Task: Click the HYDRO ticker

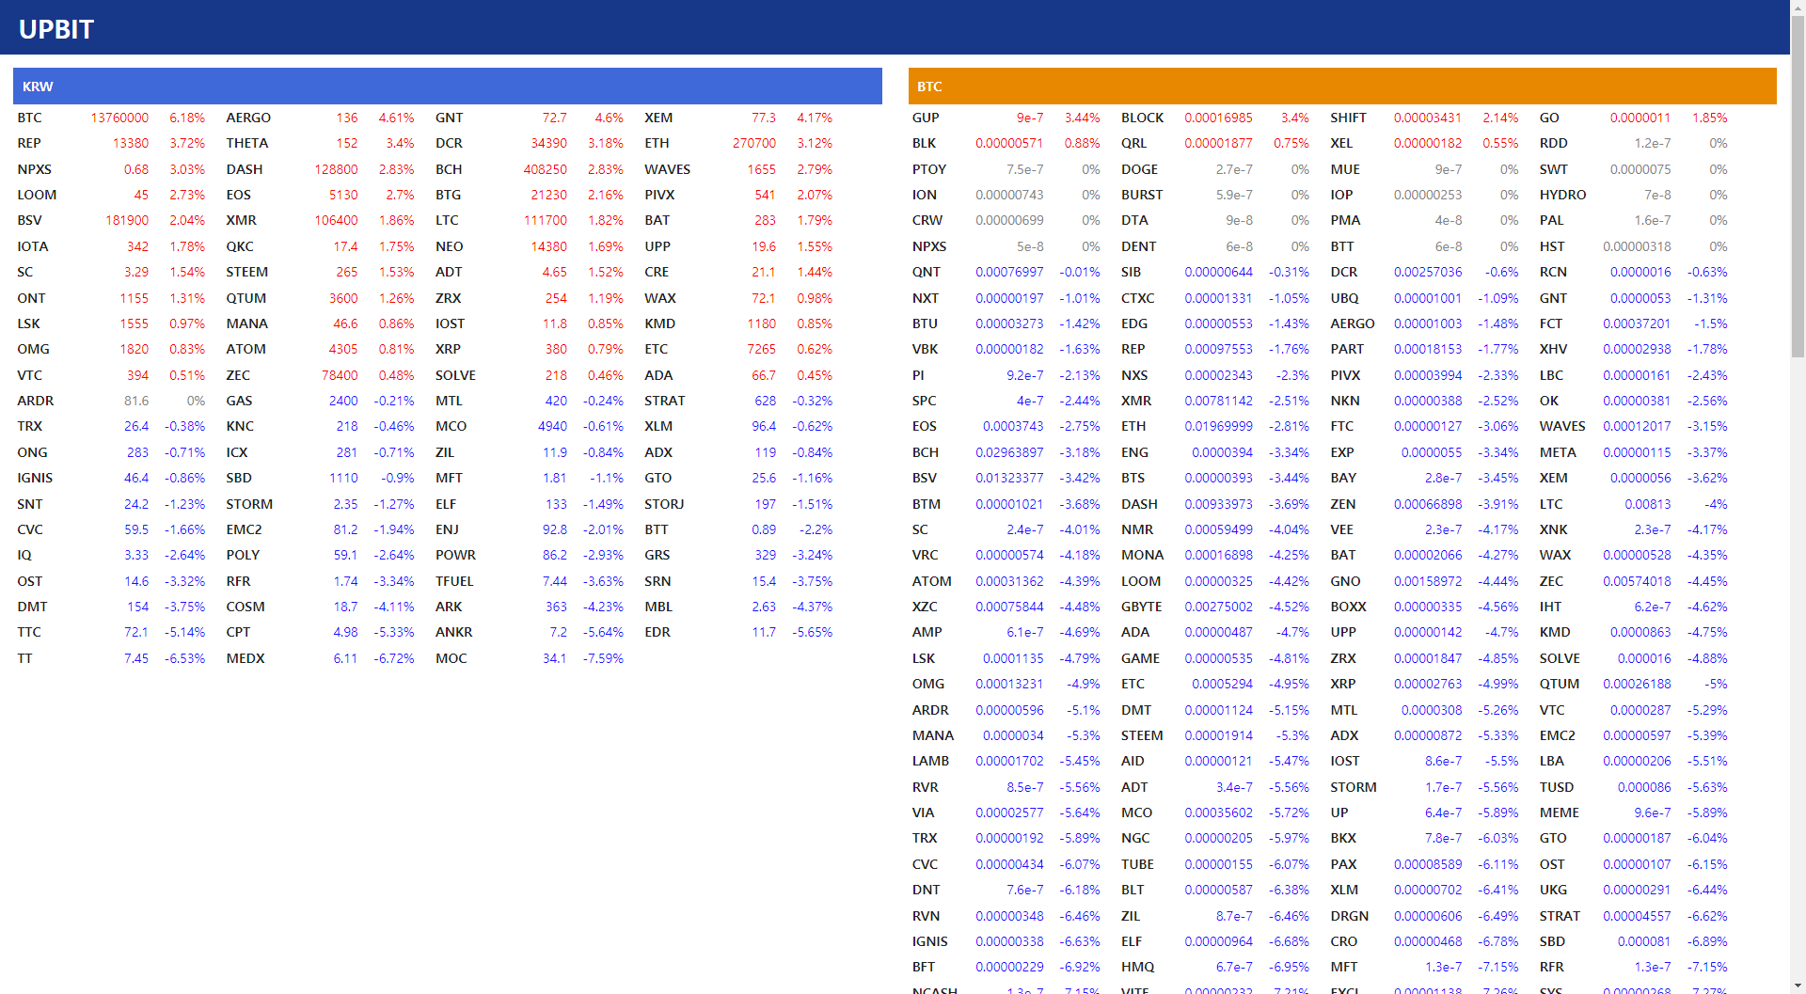Action: (1563, 195)
